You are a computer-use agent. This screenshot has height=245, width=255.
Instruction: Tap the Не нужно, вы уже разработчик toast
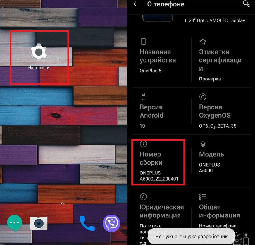(x=191, y=236)
